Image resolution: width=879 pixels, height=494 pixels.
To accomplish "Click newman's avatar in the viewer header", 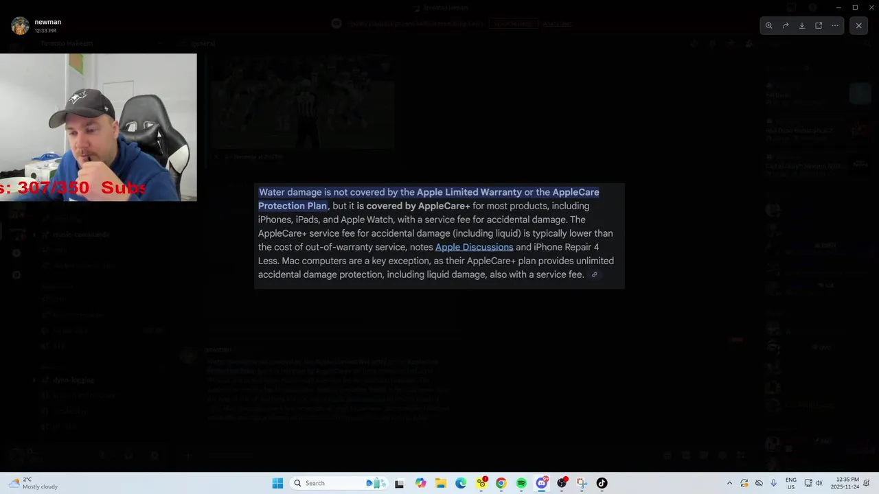I will [20, 25].
